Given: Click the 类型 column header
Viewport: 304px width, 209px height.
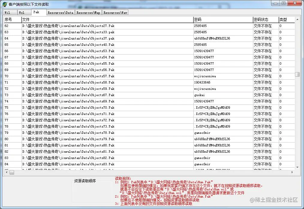Looking at the screenshot, I should (287, 19).
